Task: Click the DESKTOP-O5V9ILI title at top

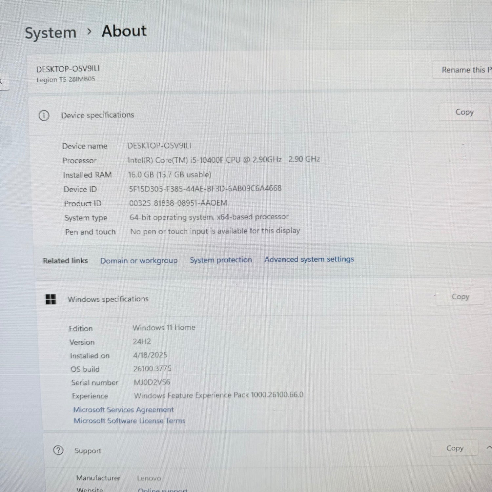Action: pos(68,69)
